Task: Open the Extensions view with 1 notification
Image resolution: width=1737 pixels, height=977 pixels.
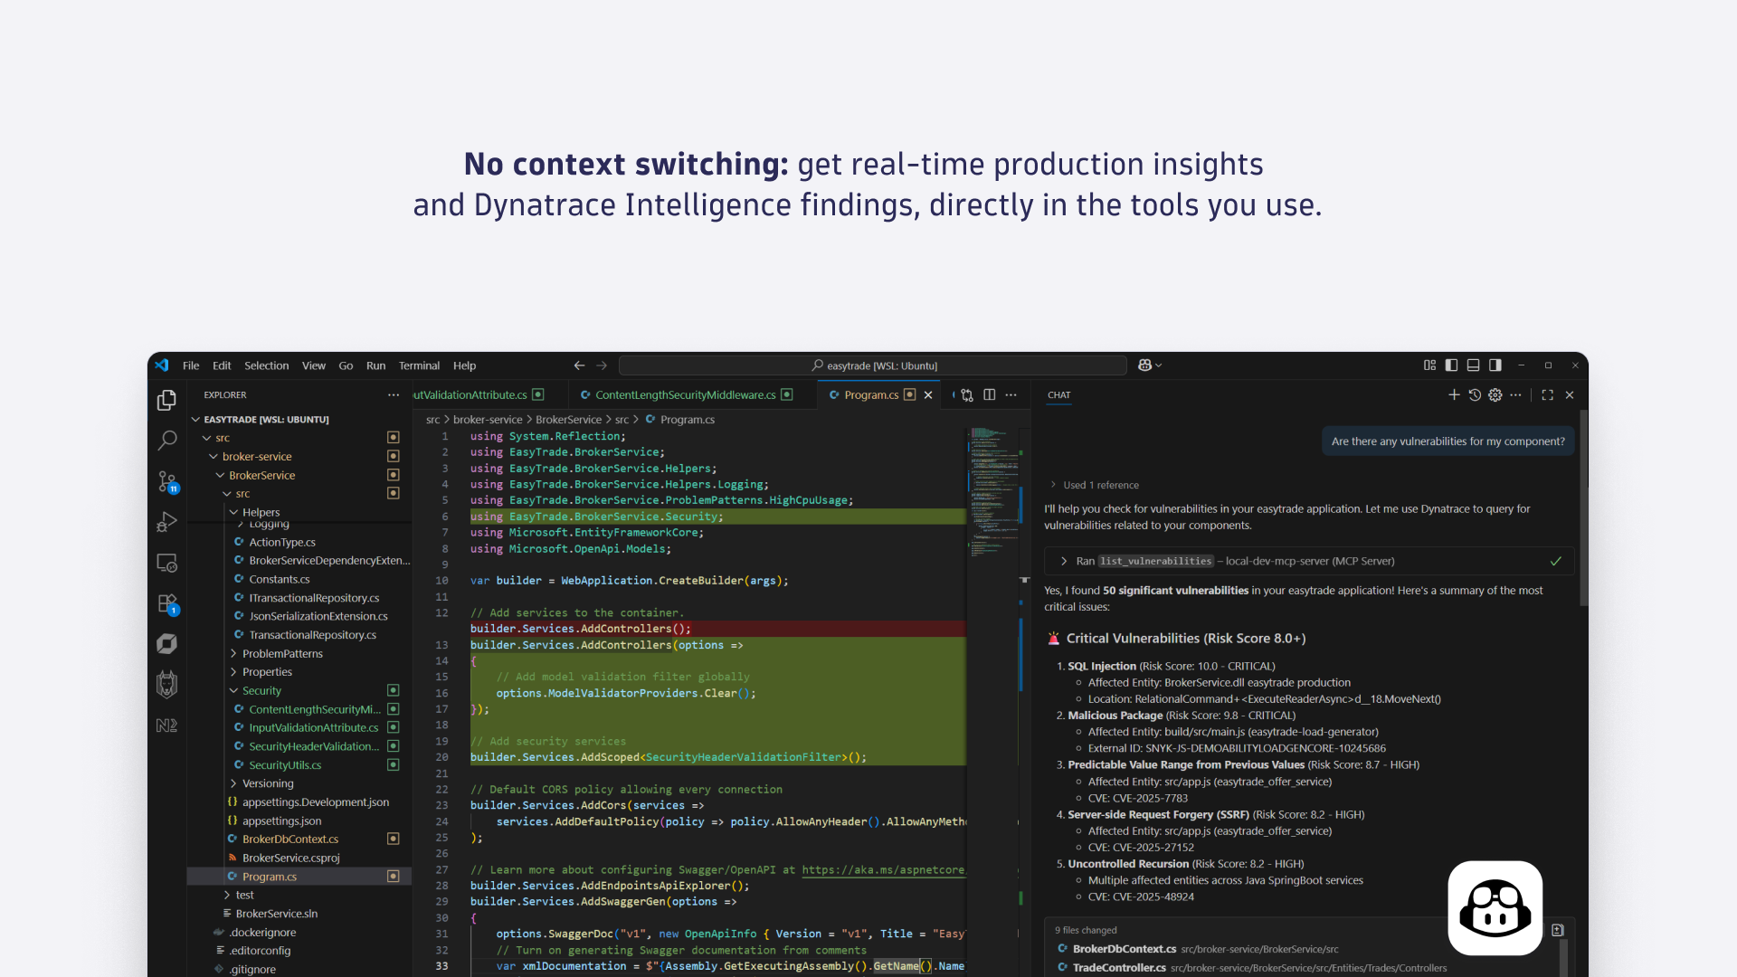Action: pyautogui.click(x=166, y=602)
